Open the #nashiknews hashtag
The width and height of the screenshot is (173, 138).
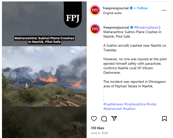click(x=113, y=104)
